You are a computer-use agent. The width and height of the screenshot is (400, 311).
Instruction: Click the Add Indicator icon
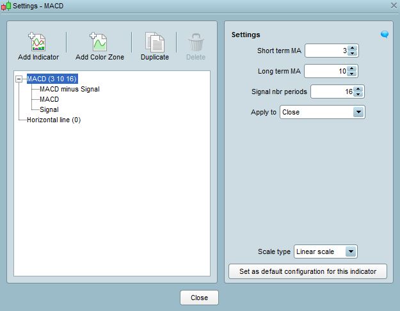pos(37,42)
